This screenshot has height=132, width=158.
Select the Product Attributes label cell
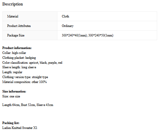[30, 26]
